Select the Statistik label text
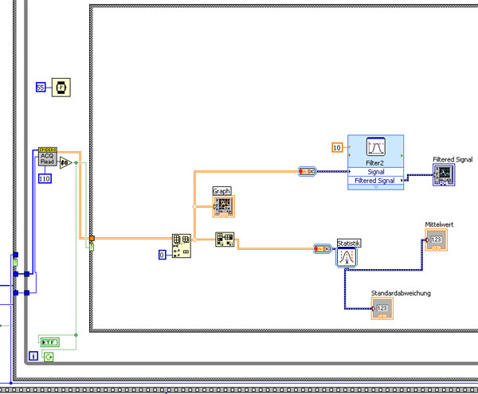The image size is (478, 394). [349, 243]
